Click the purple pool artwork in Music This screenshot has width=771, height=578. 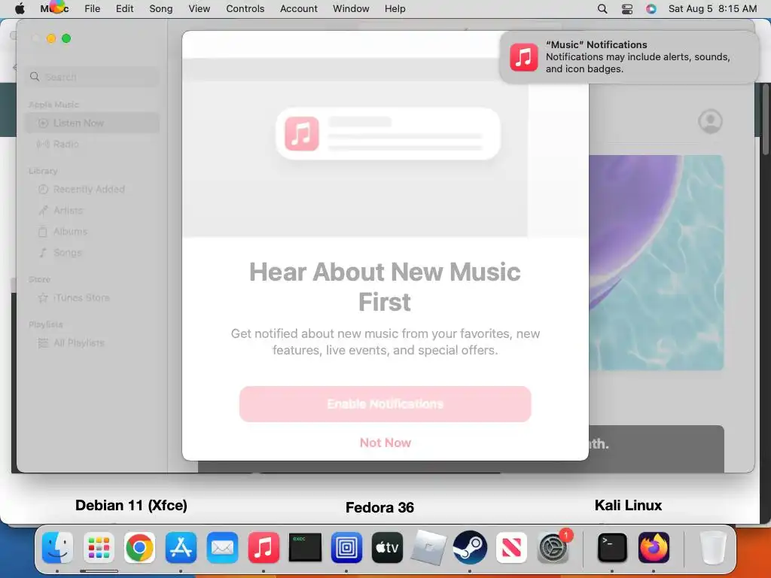point(657,263)
